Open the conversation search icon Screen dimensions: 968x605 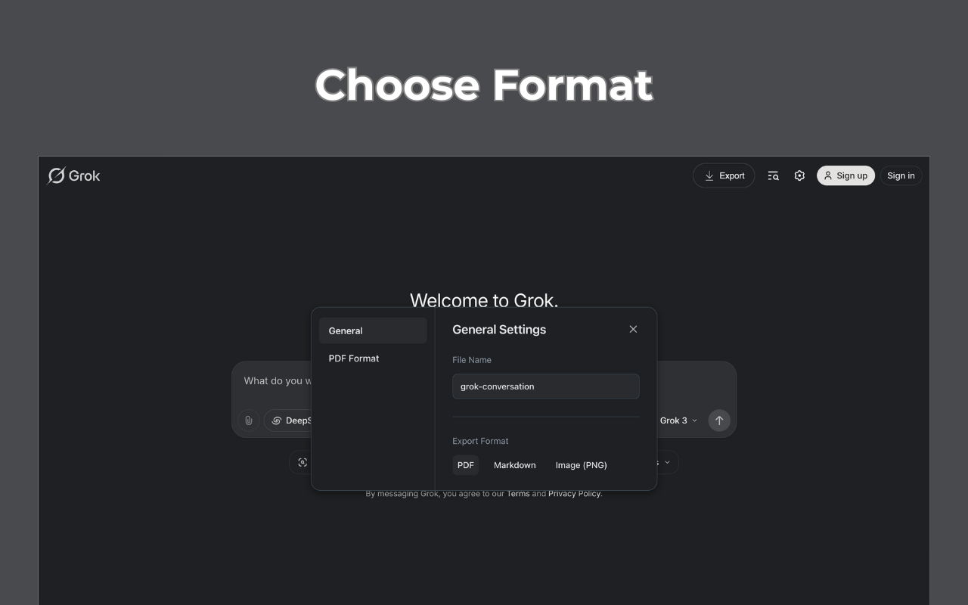pyautogui.click(x=773, y=175)
